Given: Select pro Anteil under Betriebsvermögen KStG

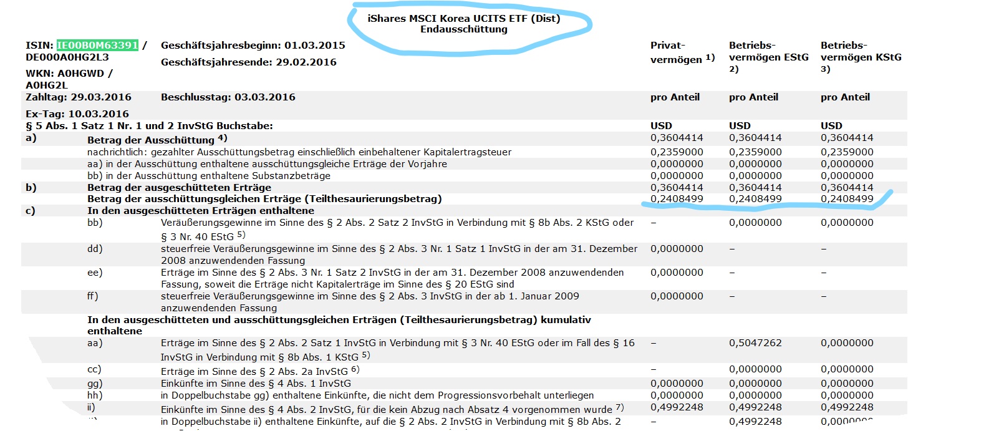Looking at the screenshot, I should click(845, 97).
